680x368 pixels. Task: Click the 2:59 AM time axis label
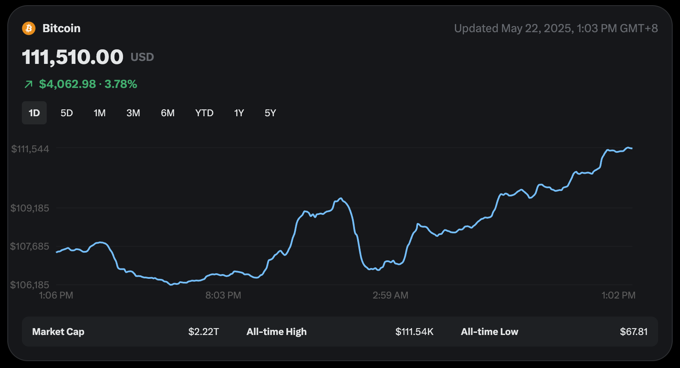[x=390, y=295]
